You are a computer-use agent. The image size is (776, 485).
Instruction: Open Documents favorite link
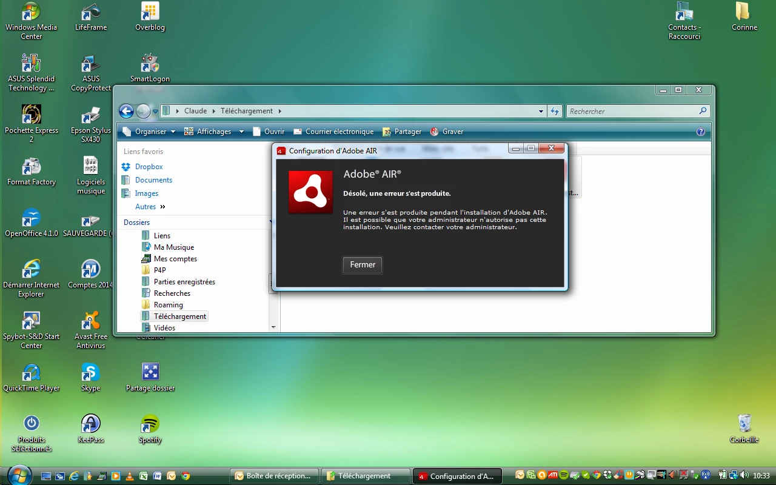tap(147, 180)
